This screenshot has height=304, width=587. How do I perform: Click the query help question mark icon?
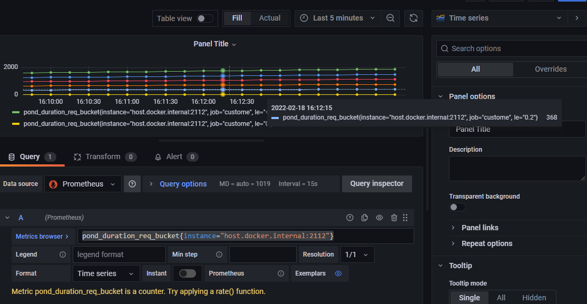pos(350,218)
